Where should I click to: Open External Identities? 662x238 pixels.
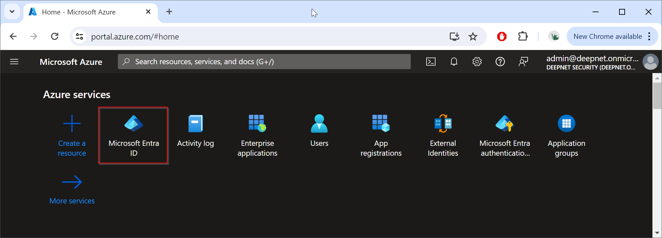click(x=443, y=135)
